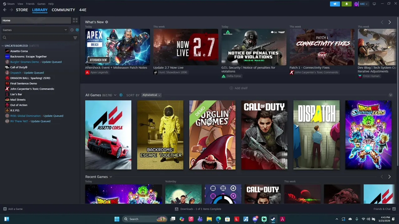399x224 pixels.
Task: Open the Burglin' Gnomes demo cover
Action: tap(212, 135)
